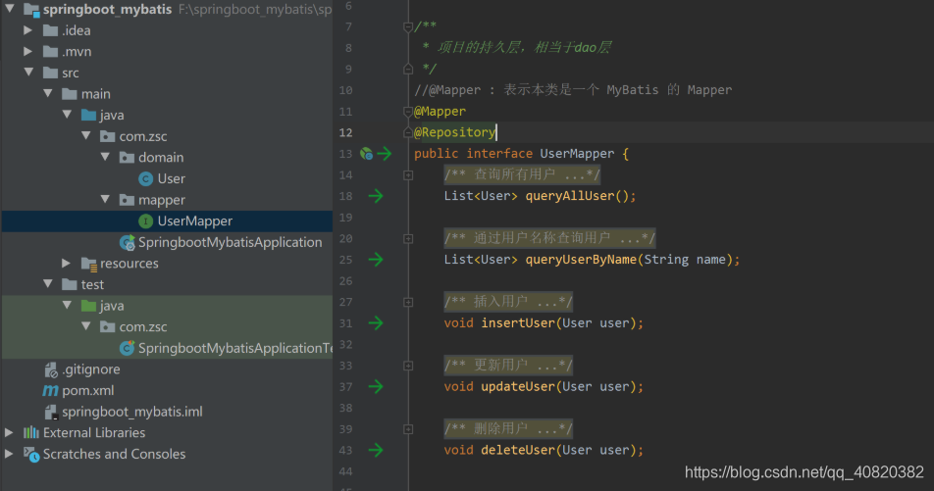Select .gitignore in project tree
Screen dimensions: 934x491
(x=91, y=369)
